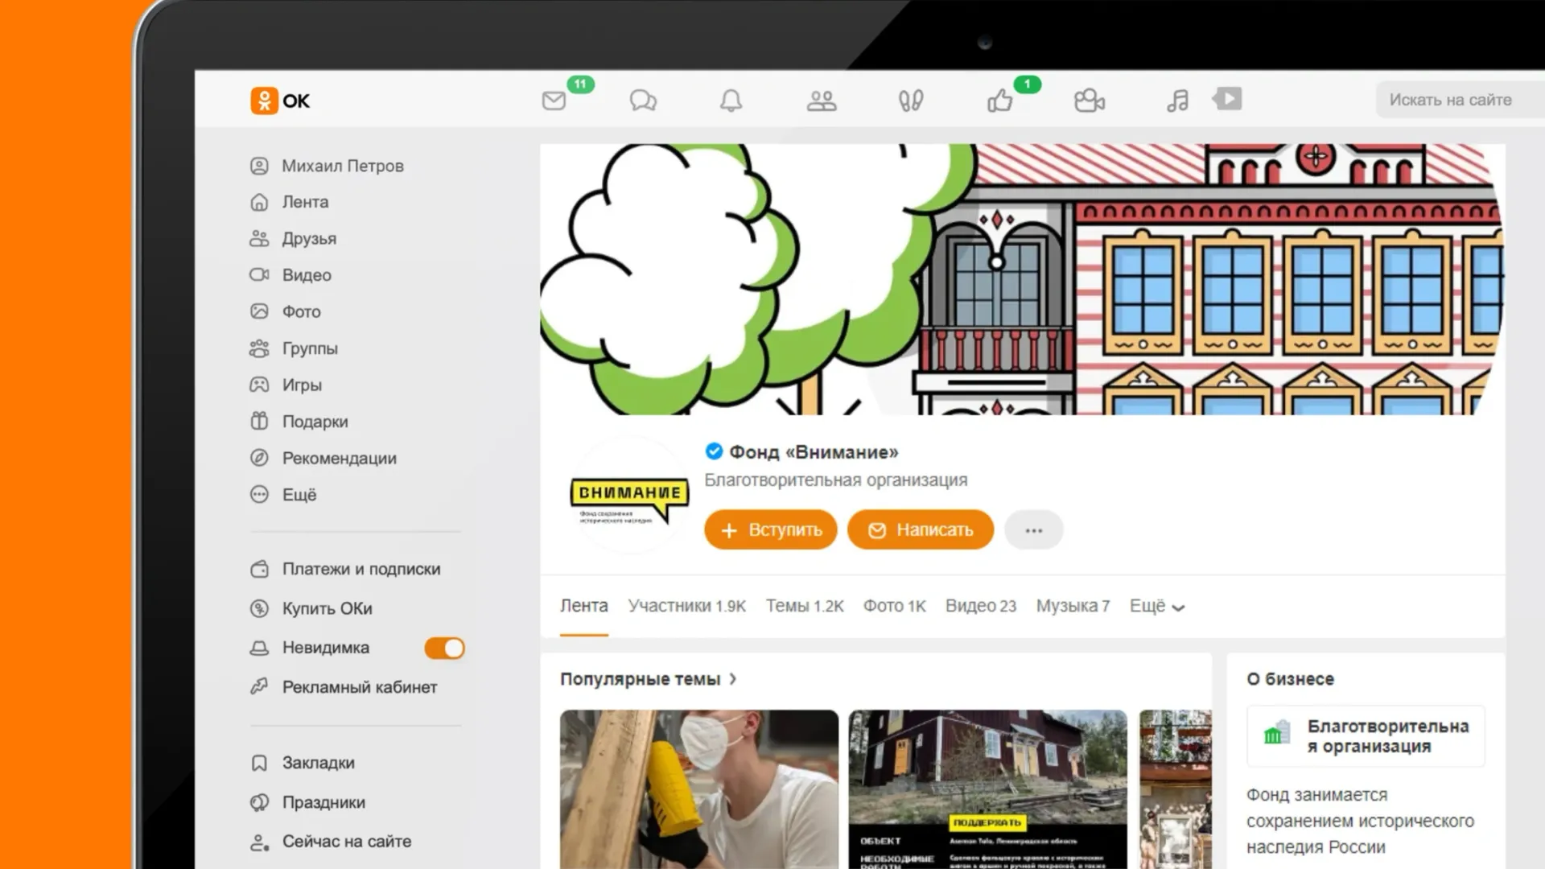Open messages envelope icon with badge 11
The width and height of the screenshot is (1545, 869).
pos(554,101)
